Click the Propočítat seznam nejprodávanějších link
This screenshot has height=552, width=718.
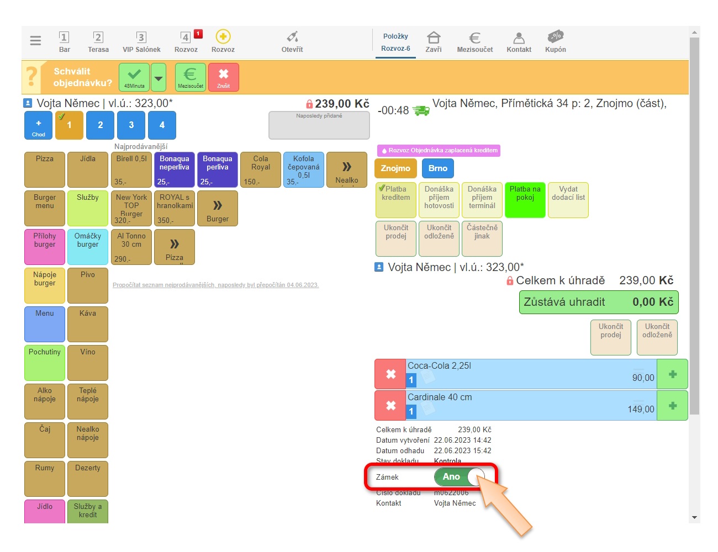tap(215, 285)
